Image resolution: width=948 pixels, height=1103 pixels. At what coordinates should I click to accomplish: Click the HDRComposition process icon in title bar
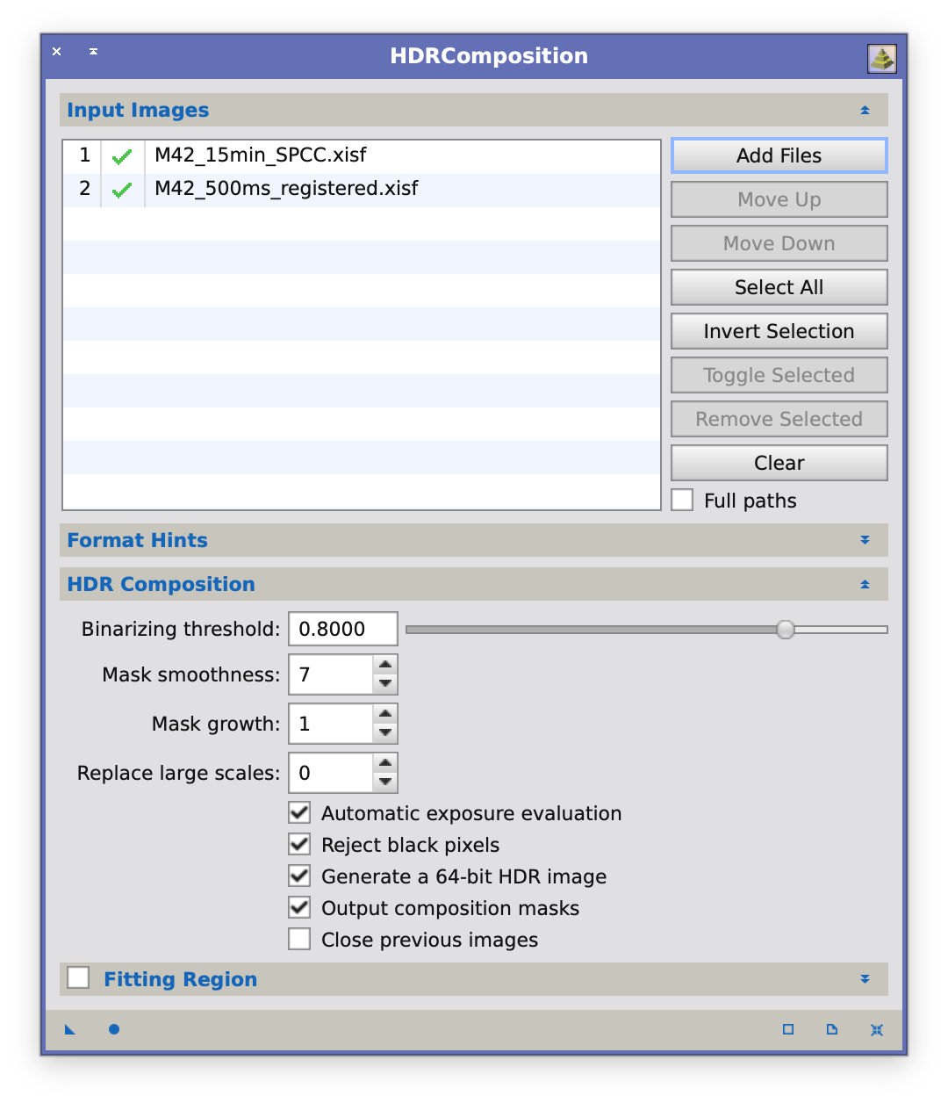tap(881, 59)
